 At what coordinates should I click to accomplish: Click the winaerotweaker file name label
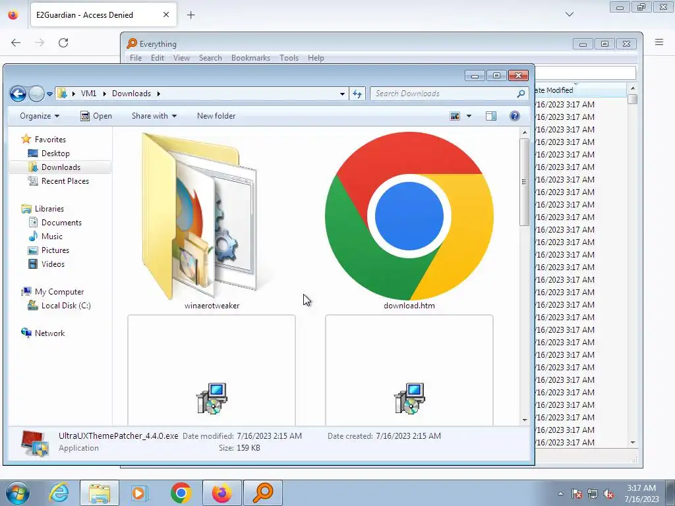[212, 306]
